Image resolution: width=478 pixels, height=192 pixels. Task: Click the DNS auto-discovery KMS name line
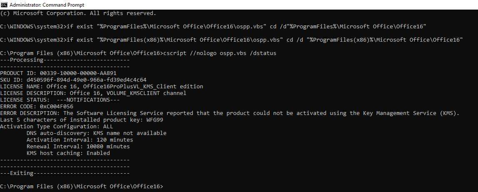click(x=96, y=133)
